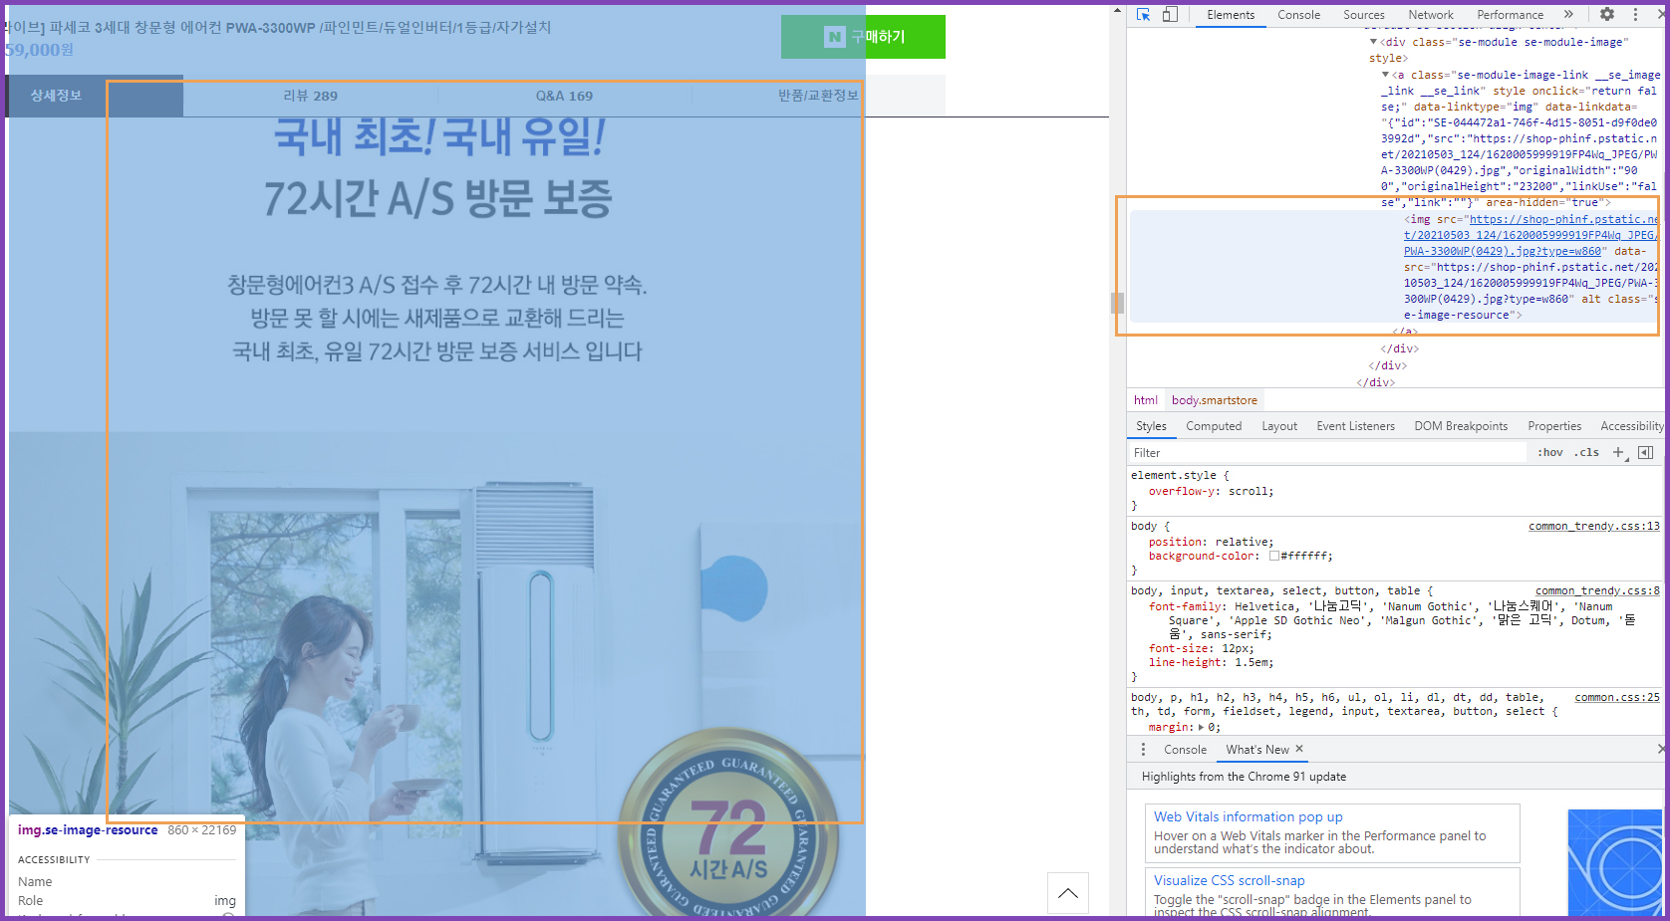Click the Naver N logo on the buy button
The image size is (1670, 921).
[835, 37]
